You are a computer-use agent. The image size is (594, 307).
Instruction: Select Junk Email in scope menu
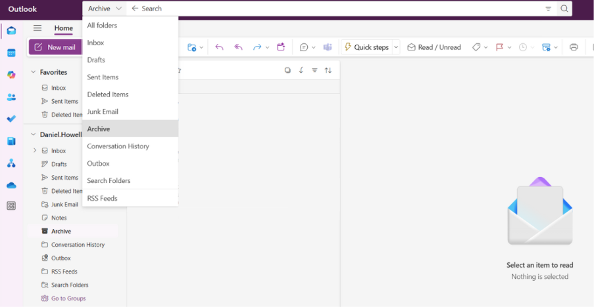130,112
